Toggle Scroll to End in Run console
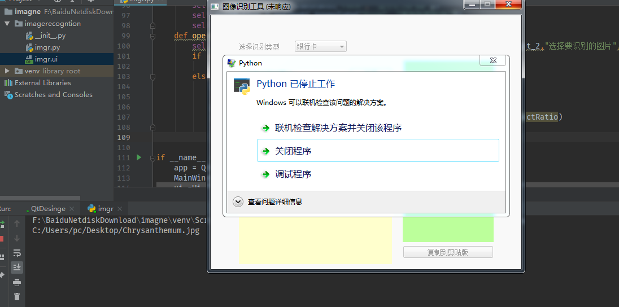Image resolution: width=619 pixels, height=307 pixels. [x=16, y=267]
